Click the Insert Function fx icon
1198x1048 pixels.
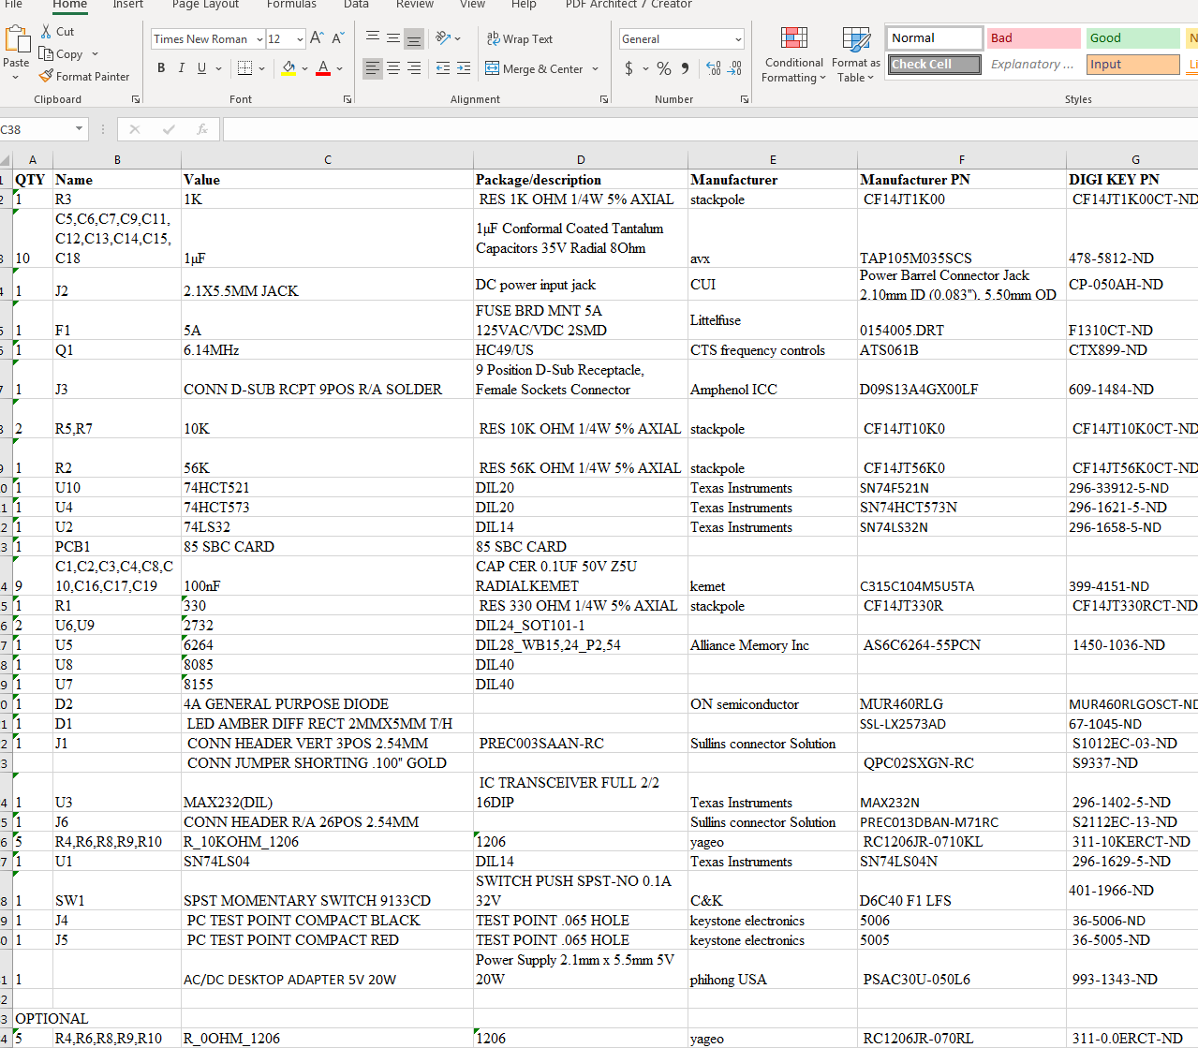(x=201, y=129)
